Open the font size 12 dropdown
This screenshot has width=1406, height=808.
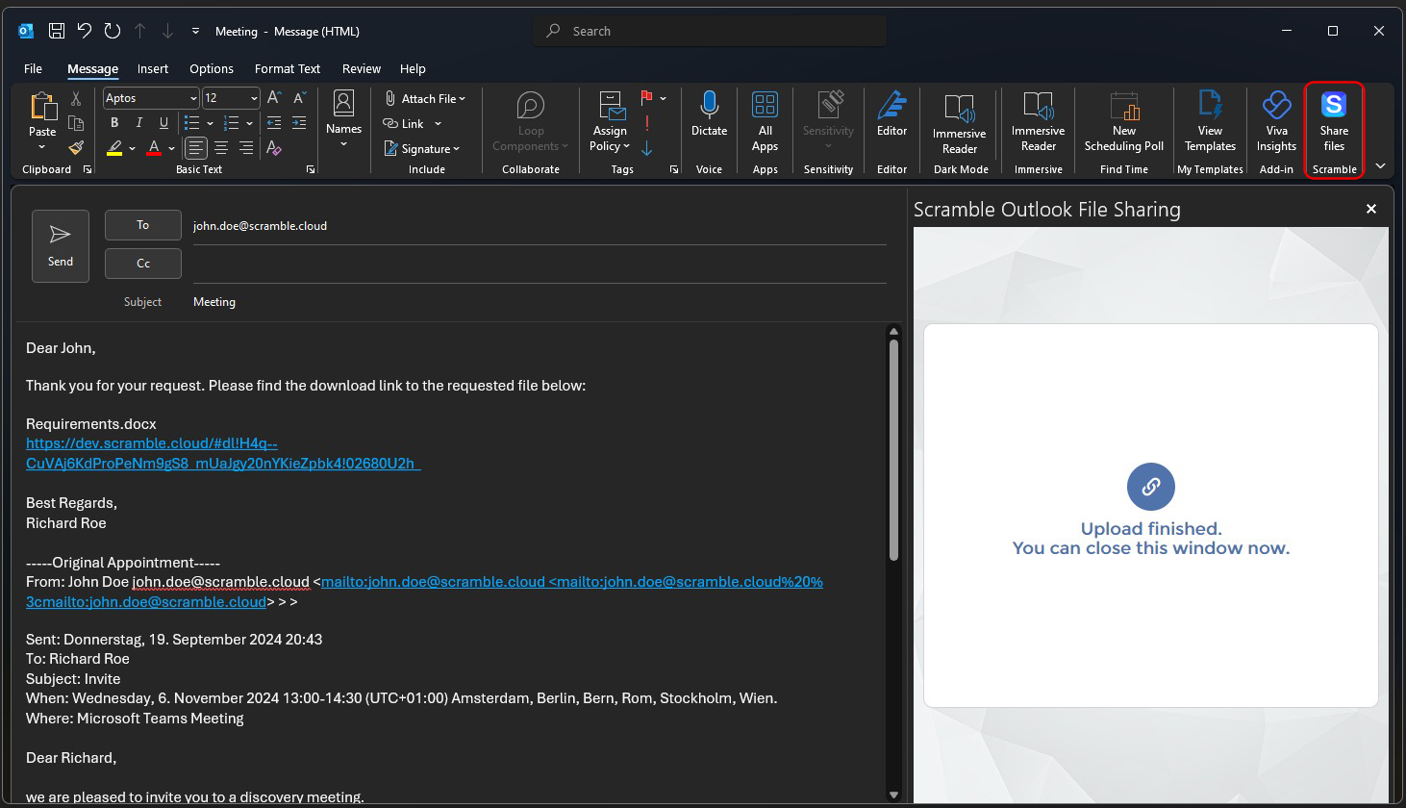click(x=254, y=98)
